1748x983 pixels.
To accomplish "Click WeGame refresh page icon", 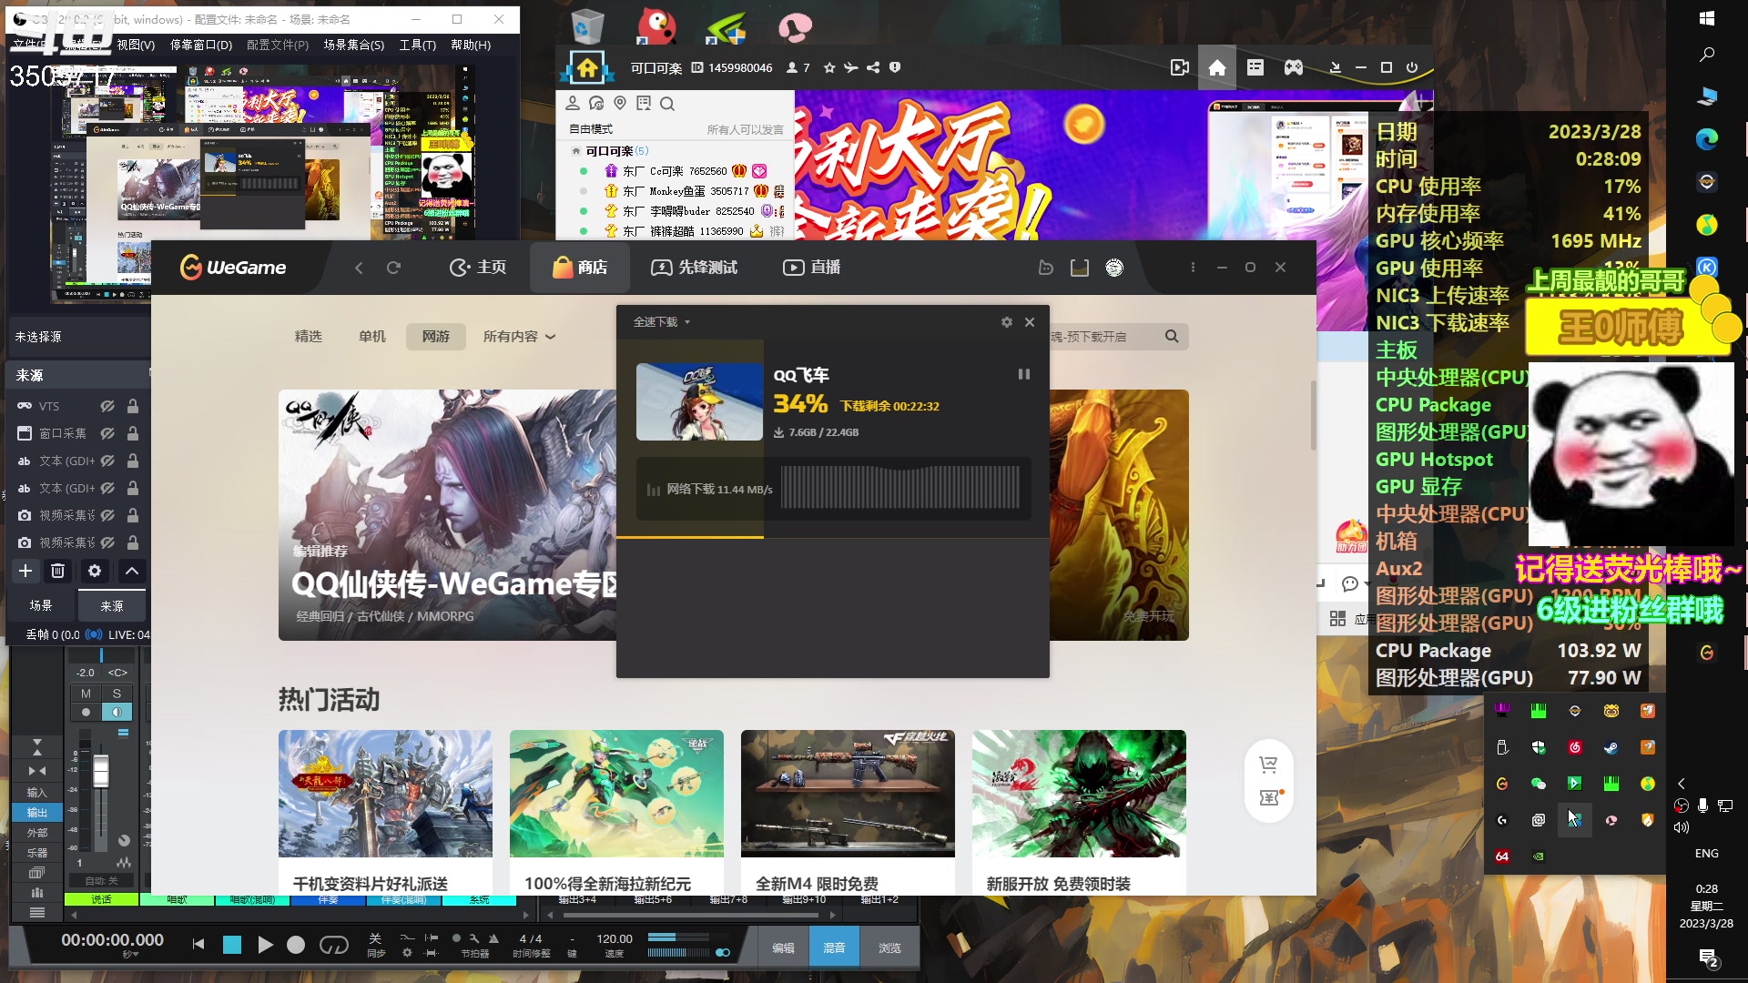I will point(393,268).
